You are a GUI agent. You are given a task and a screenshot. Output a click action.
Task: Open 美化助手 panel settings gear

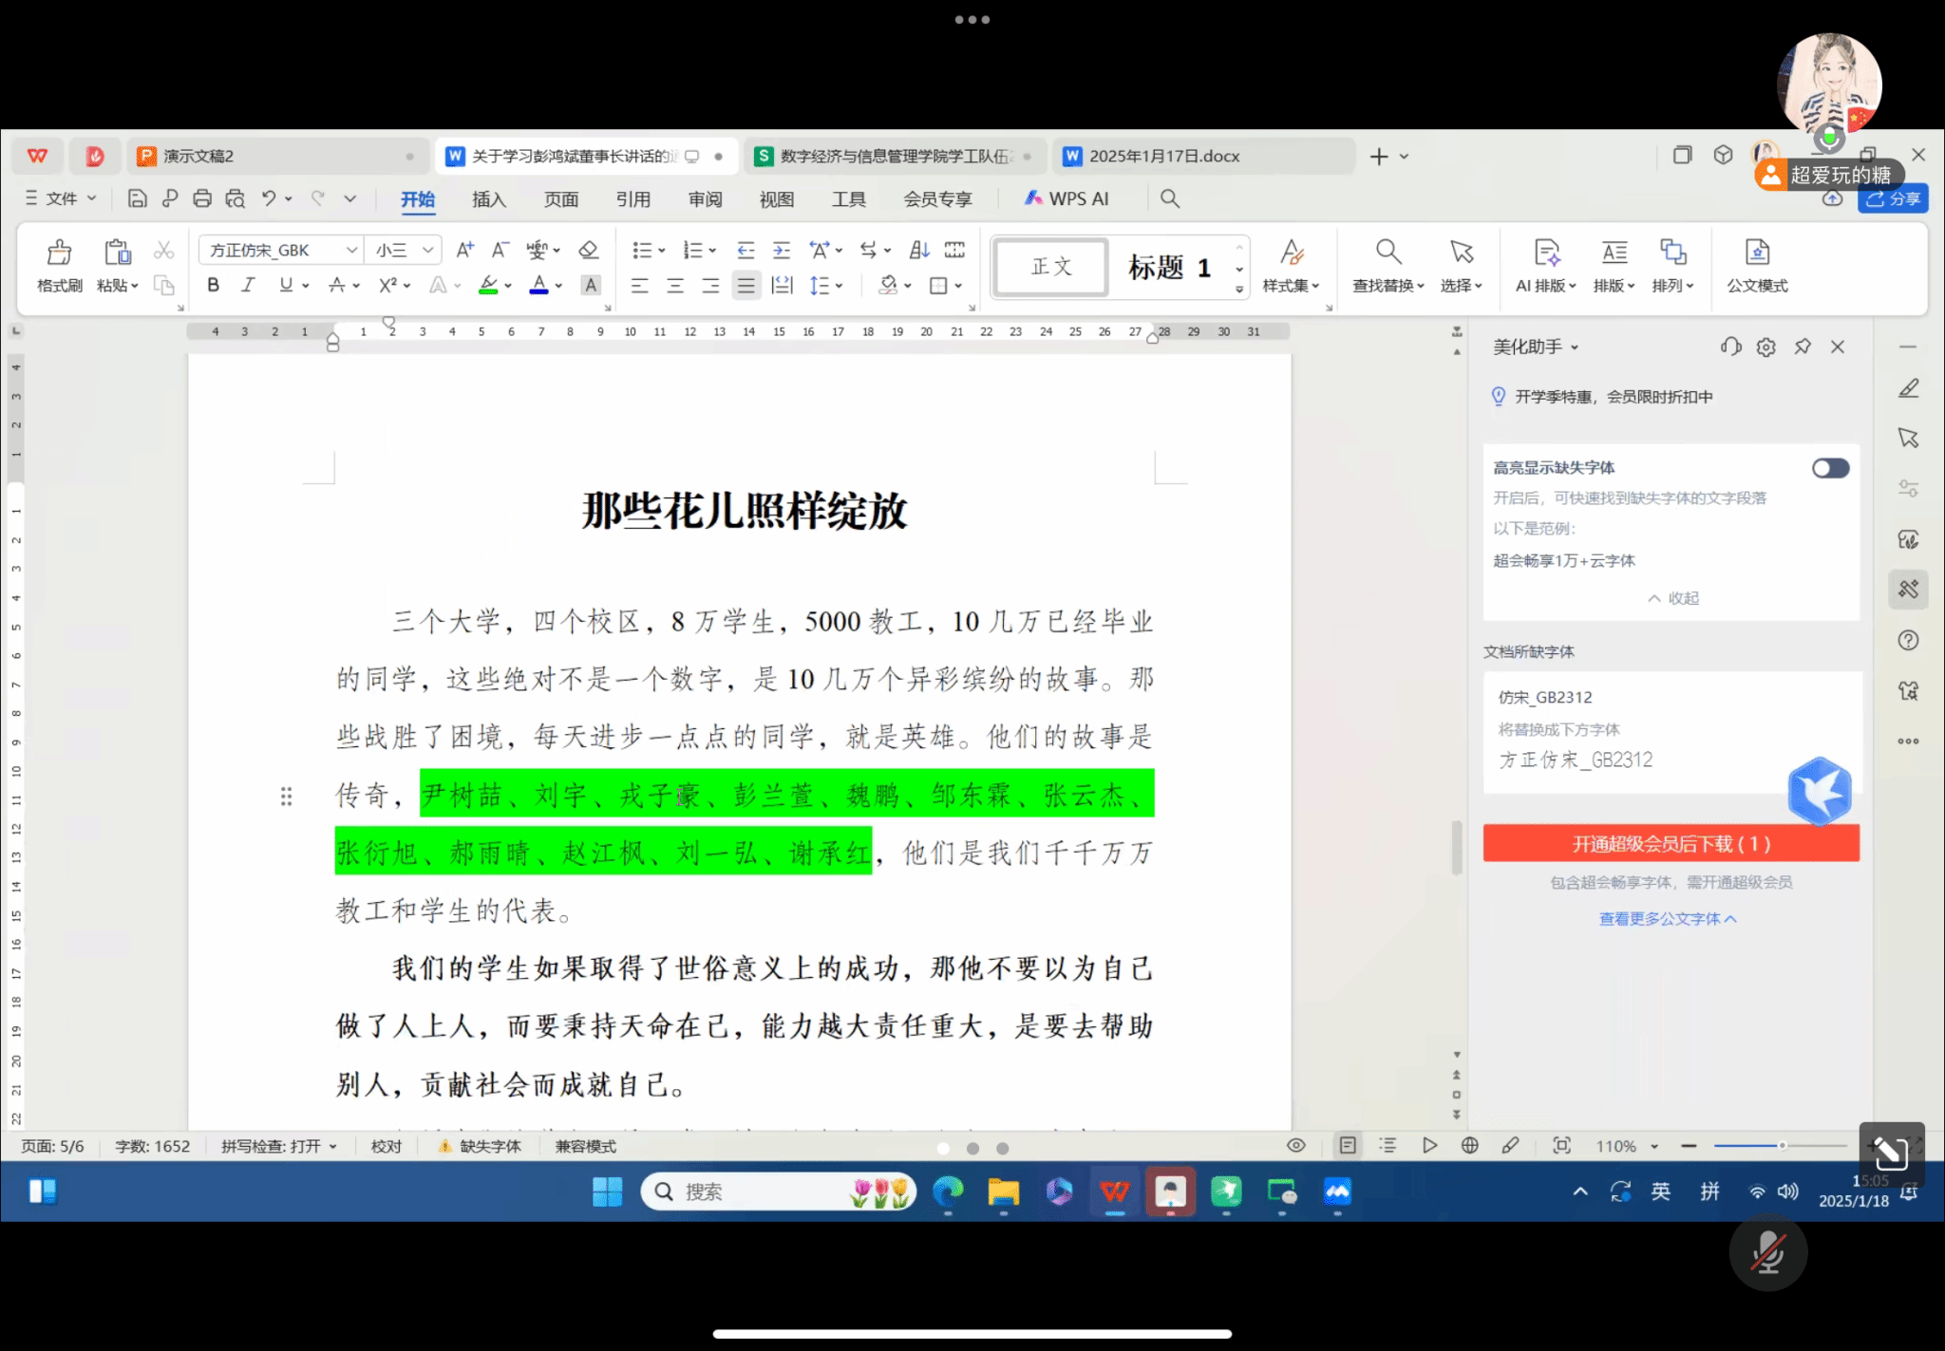[x=1766, y=347]
